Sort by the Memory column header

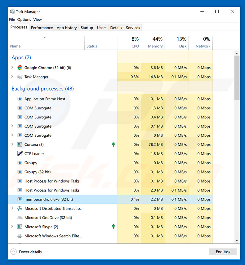(153, 42)
